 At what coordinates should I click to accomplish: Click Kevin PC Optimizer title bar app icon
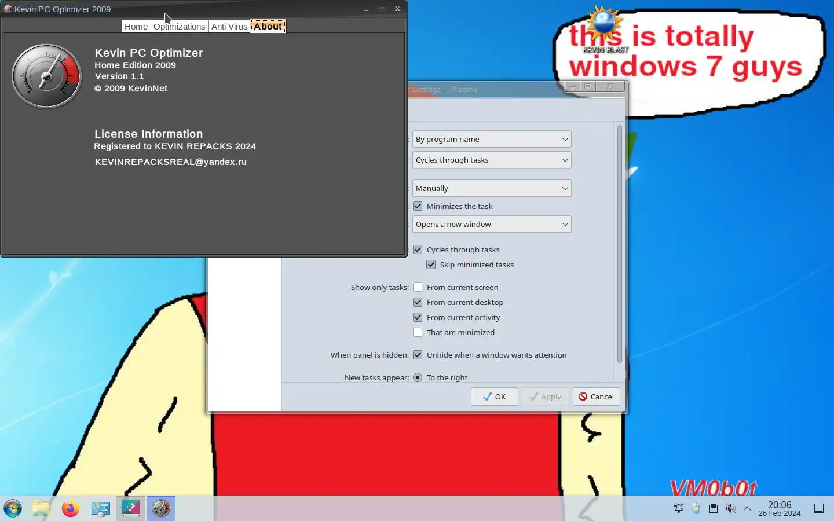(8, 9)
